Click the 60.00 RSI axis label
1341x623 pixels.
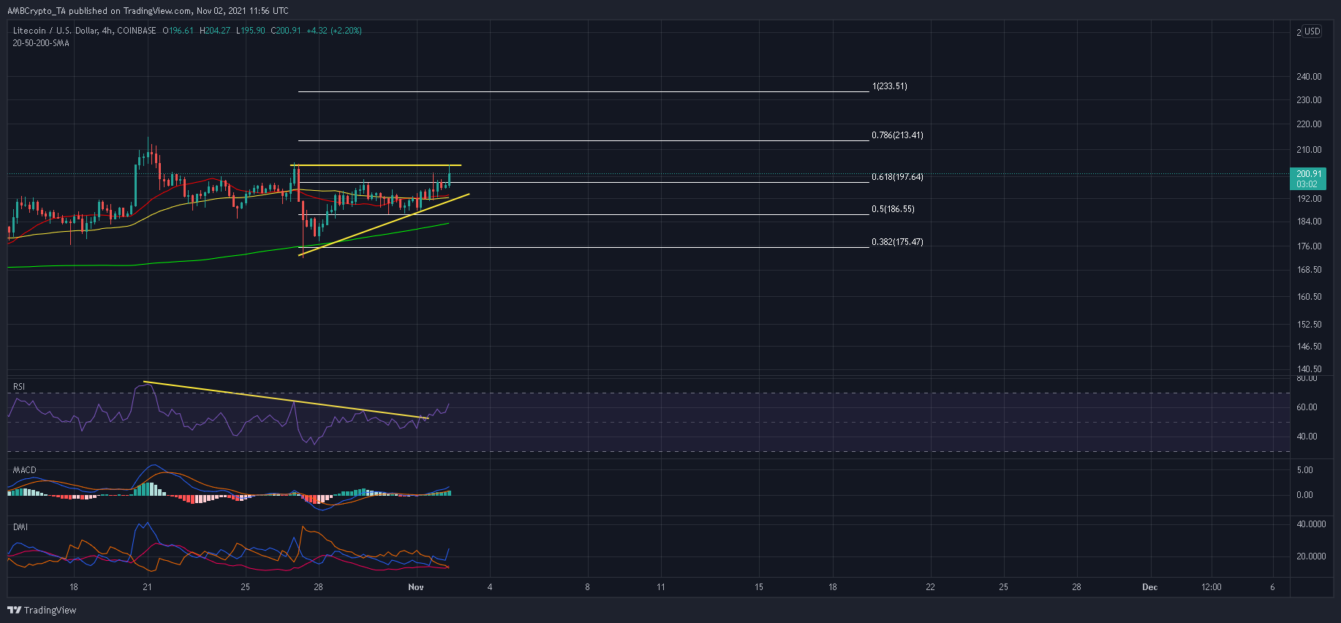click(x=1307, y=407)
